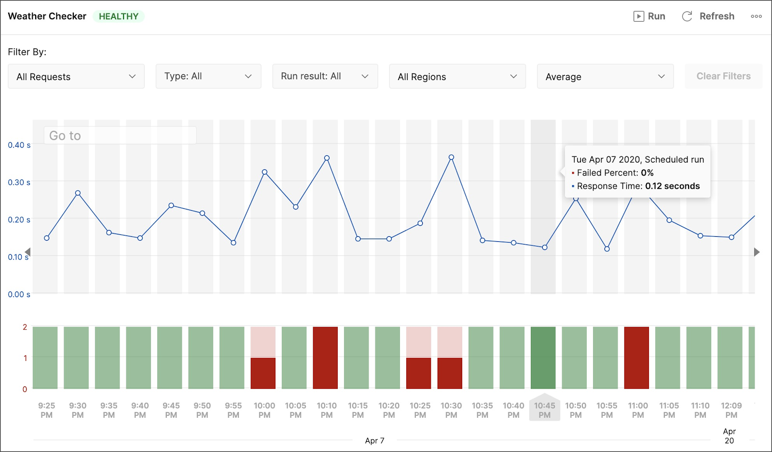
Task: Select the 9:40 PM green run bar
Action: (x=138, y=358)
